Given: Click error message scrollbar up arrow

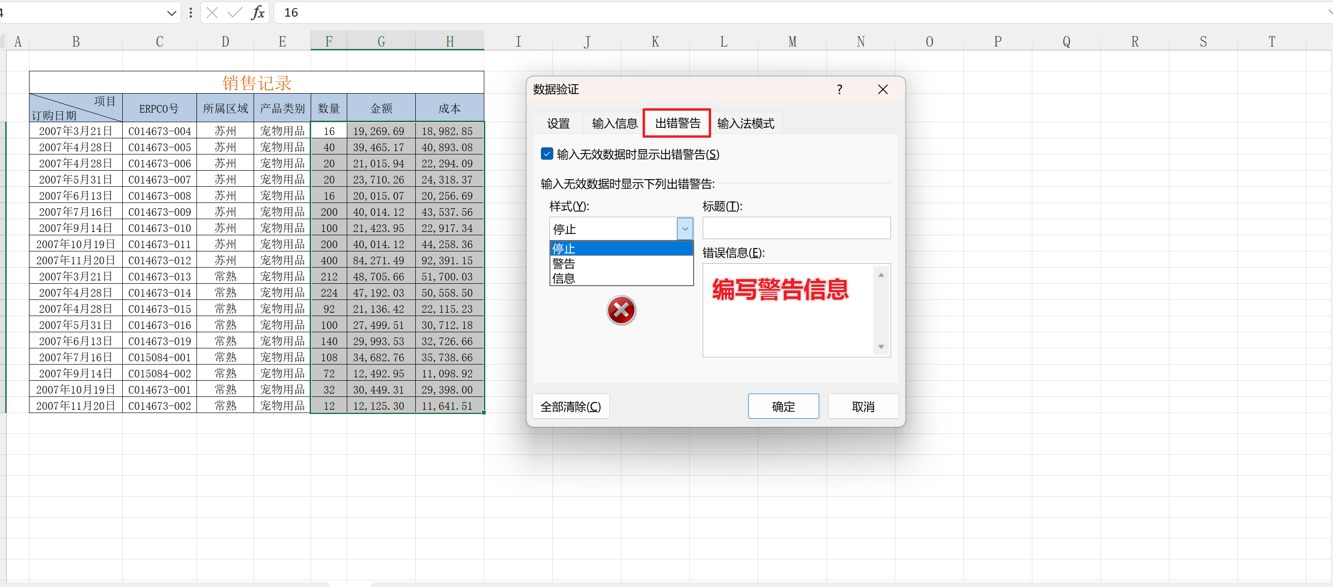Looking at the screenshot, I should click(881, 275).
